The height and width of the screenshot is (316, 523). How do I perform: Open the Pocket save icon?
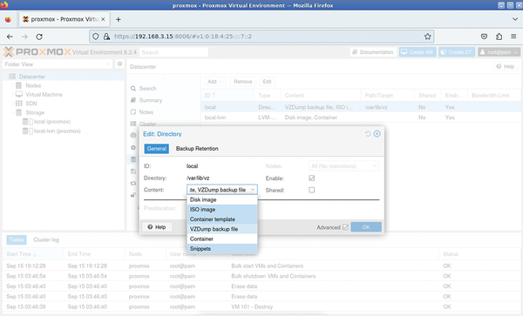pyautogui.click(x=485, y=37)
